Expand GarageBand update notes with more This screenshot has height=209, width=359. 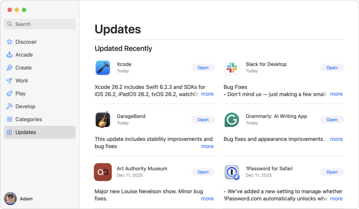pyautogui.click(x=207, y=146)
